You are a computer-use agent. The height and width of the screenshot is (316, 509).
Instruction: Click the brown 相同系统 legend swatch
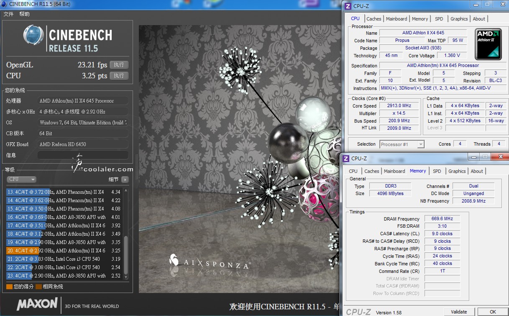[x=38, y=287]
